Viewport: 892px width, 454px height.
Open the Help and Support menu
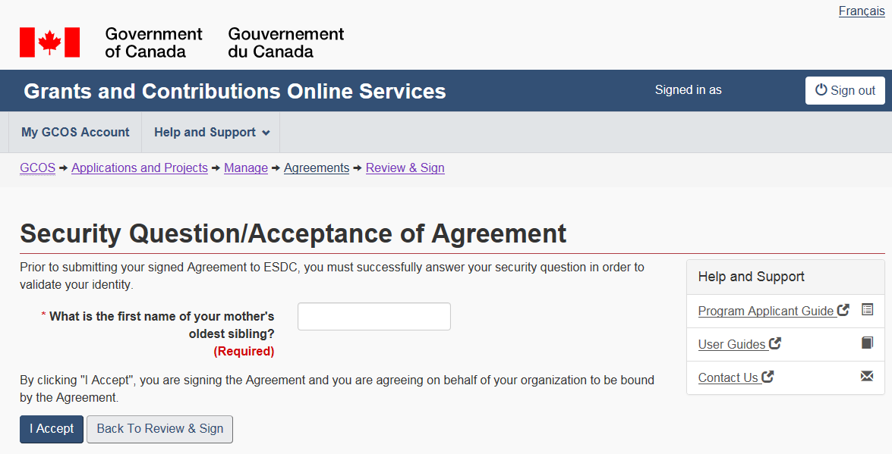coord(205,132)
